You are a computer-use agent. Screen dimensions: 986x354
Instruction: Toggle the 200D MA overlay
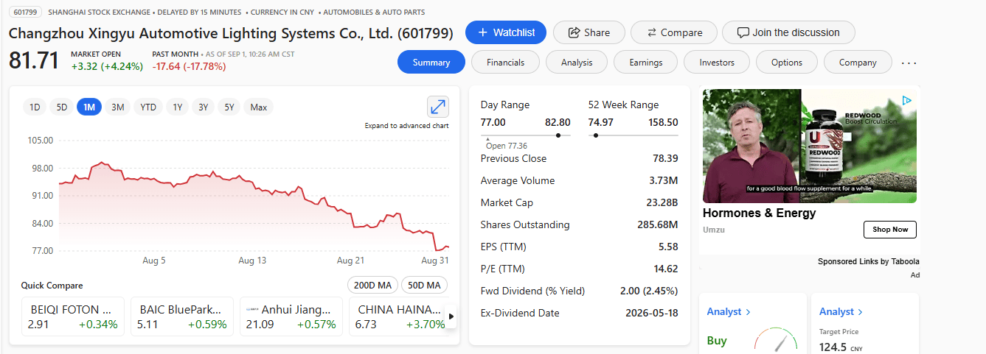373,285
